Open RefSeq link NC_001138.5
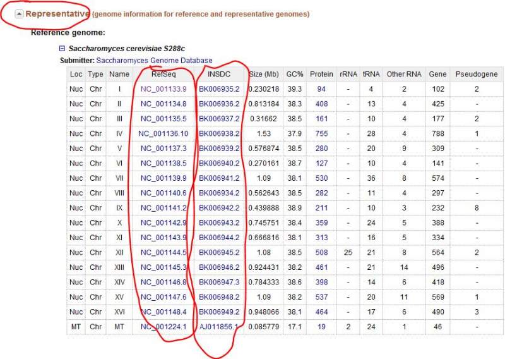 click(163, 163)
